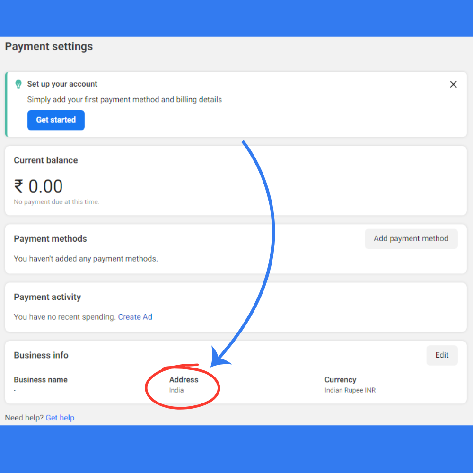
Task: Click the Current balance heading
Action: [x=45, y=160]
